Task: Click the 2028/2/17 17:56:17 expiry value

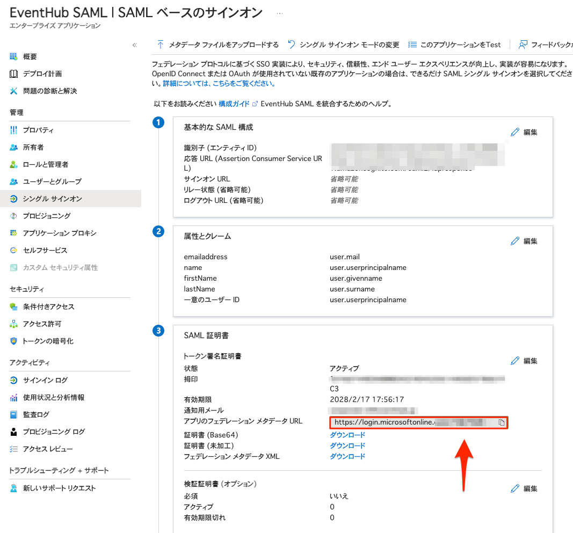Action: click(x=367, y=400)
